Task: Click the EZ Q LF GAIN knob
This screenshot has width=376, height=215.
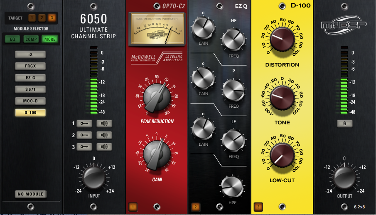Action: click(203, 129)
